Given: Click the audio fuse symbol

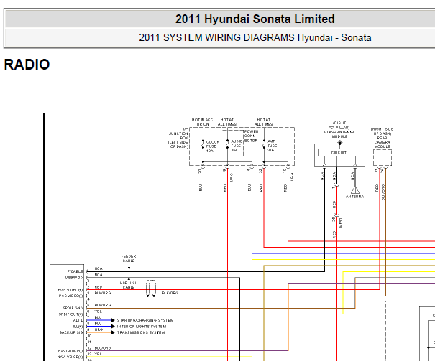Looking at the screenshot, I should tap(227, 144).
